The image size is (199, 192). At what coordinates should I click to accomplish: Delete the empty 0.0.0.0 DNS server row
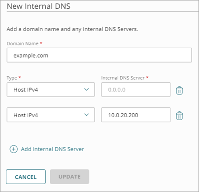179,90
